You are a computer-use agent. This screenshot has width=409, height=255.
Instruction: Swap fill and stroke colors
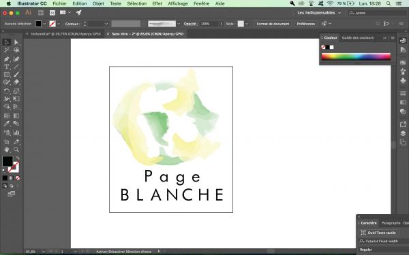tap(18, 158)
